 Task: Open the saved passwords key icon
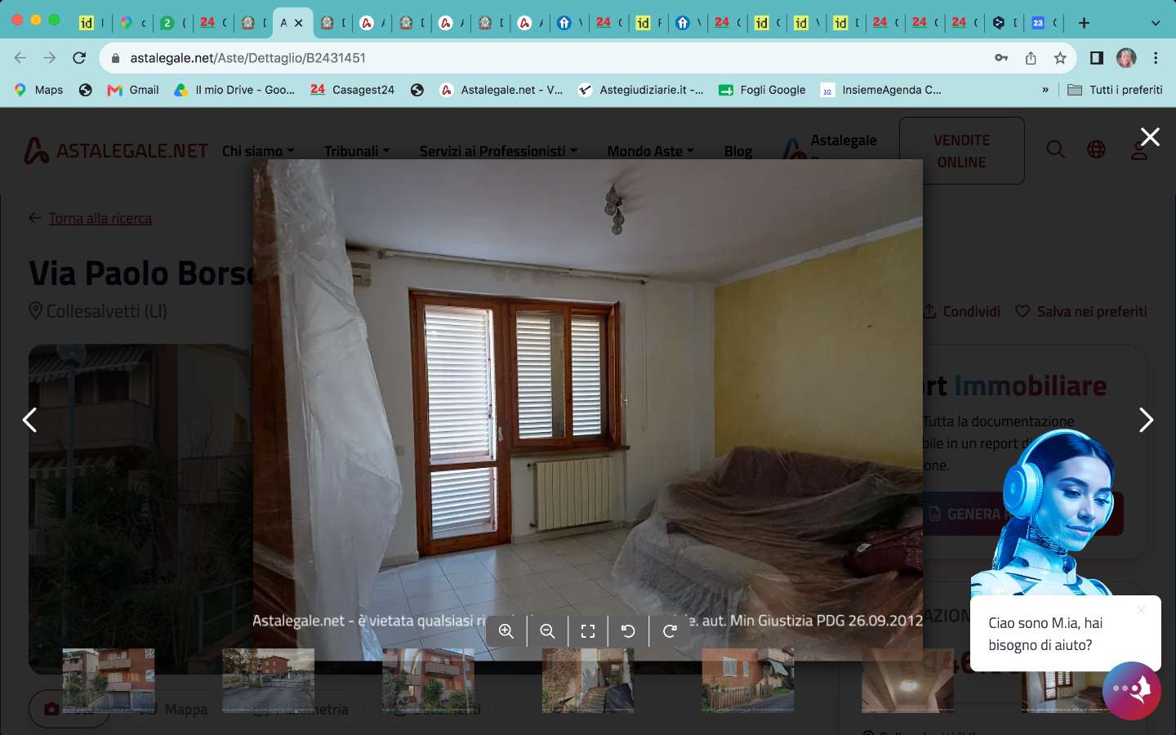(1001, 58)
